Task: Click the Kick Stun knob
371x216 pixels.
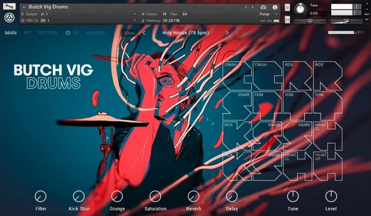Action: (x=79, y=197)
